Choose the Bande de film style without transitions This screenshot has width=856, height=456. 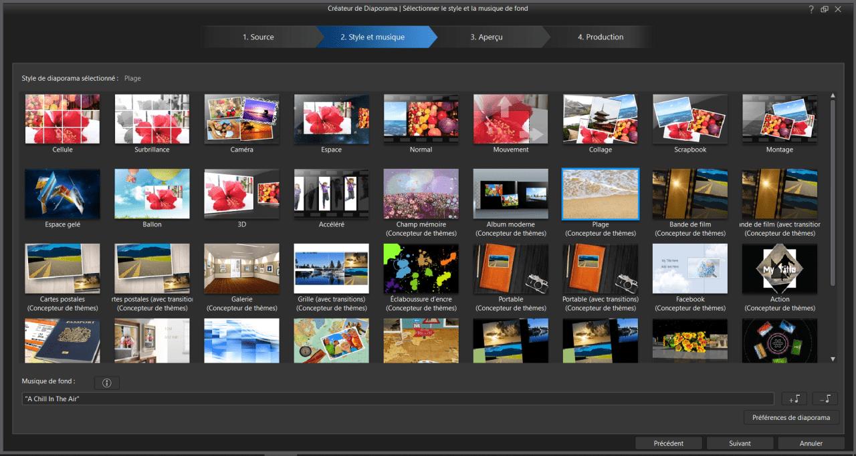coord(689,194)
